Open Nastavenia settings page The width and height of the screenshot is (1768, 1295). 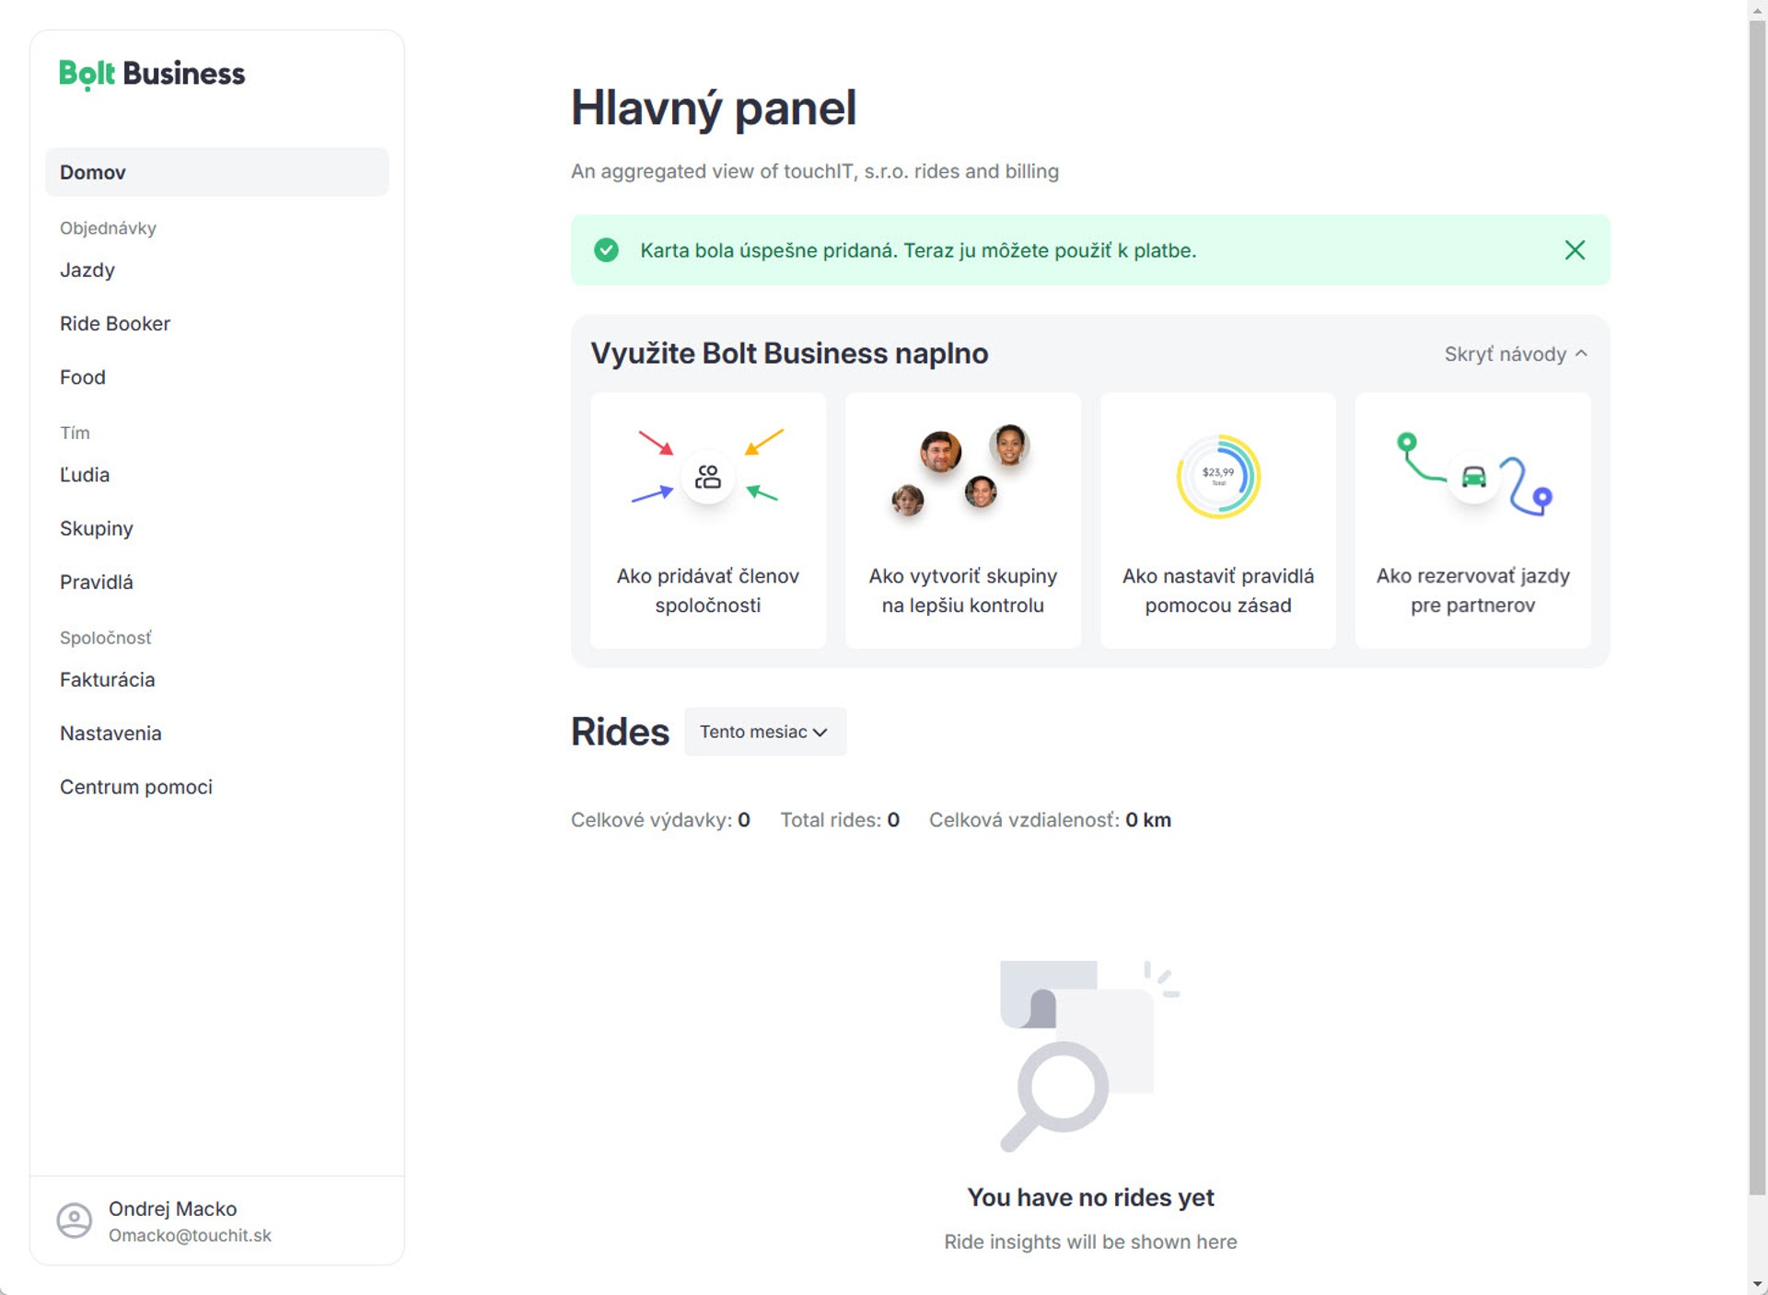point(110,734)
